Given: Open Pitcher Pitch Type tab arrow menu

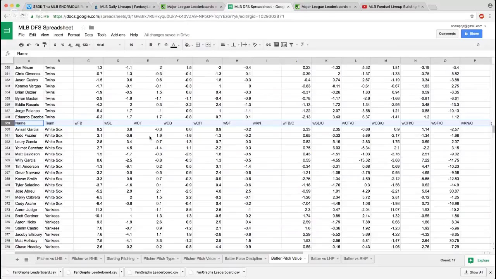Looking at the screenshot, I should (x=177, y=258).
